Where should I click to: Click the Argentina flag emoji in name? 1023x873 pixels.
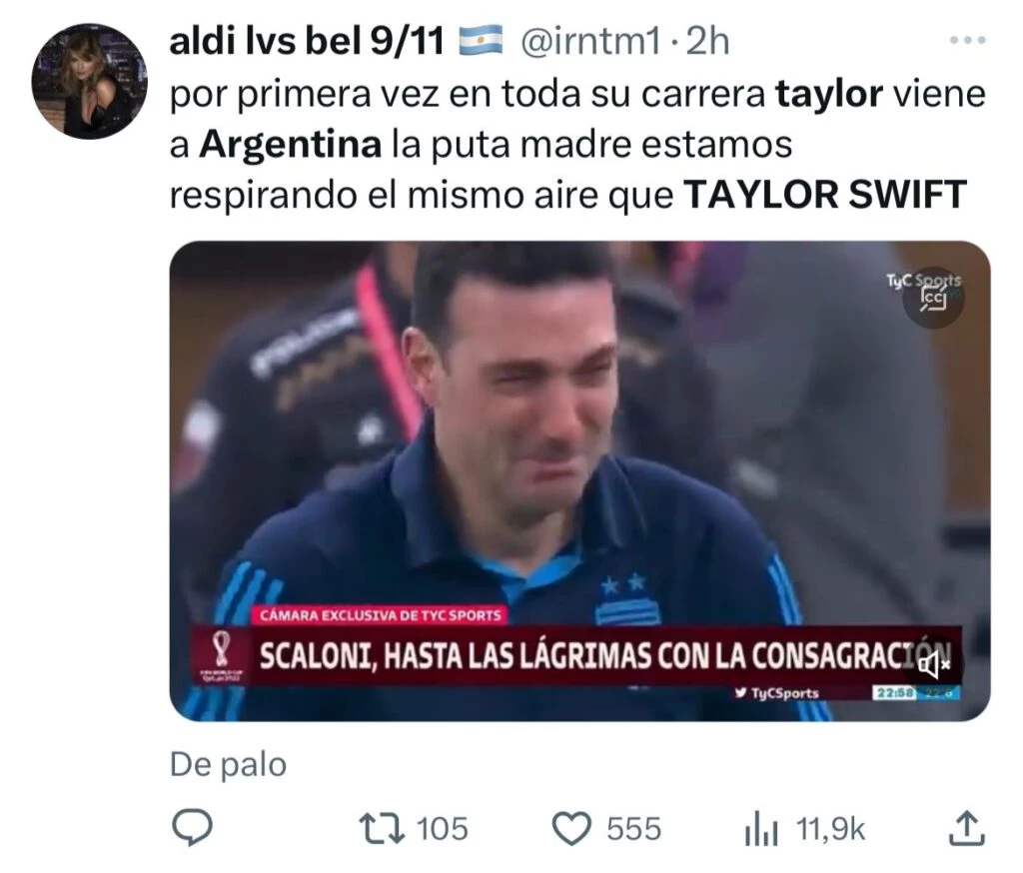click(x=482, y=40)
